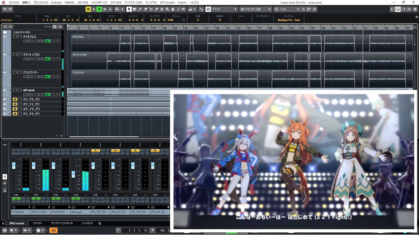Show or hide the right zone

tap(403, 9)
